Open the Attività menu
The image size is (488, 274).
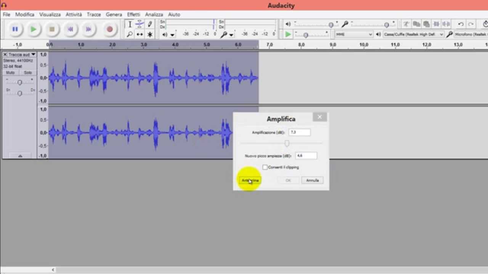74,14
